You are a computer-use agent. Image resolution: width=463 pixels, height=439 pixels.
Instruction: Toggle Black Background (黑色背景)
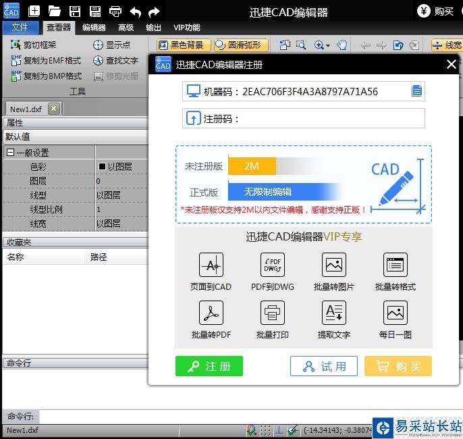[x=184, y=45]
